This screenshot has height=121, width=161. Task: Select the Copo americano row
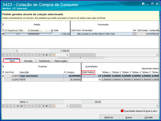tap(80, 76)
